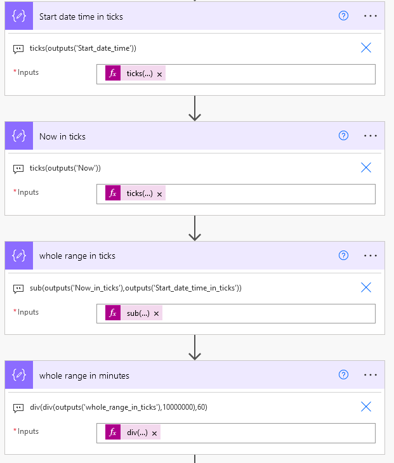This screenshot has height=463, width=394.
Task: Open help for 'whole range in minutes' action
Action: pyautogui.click(x=344, y=375)
